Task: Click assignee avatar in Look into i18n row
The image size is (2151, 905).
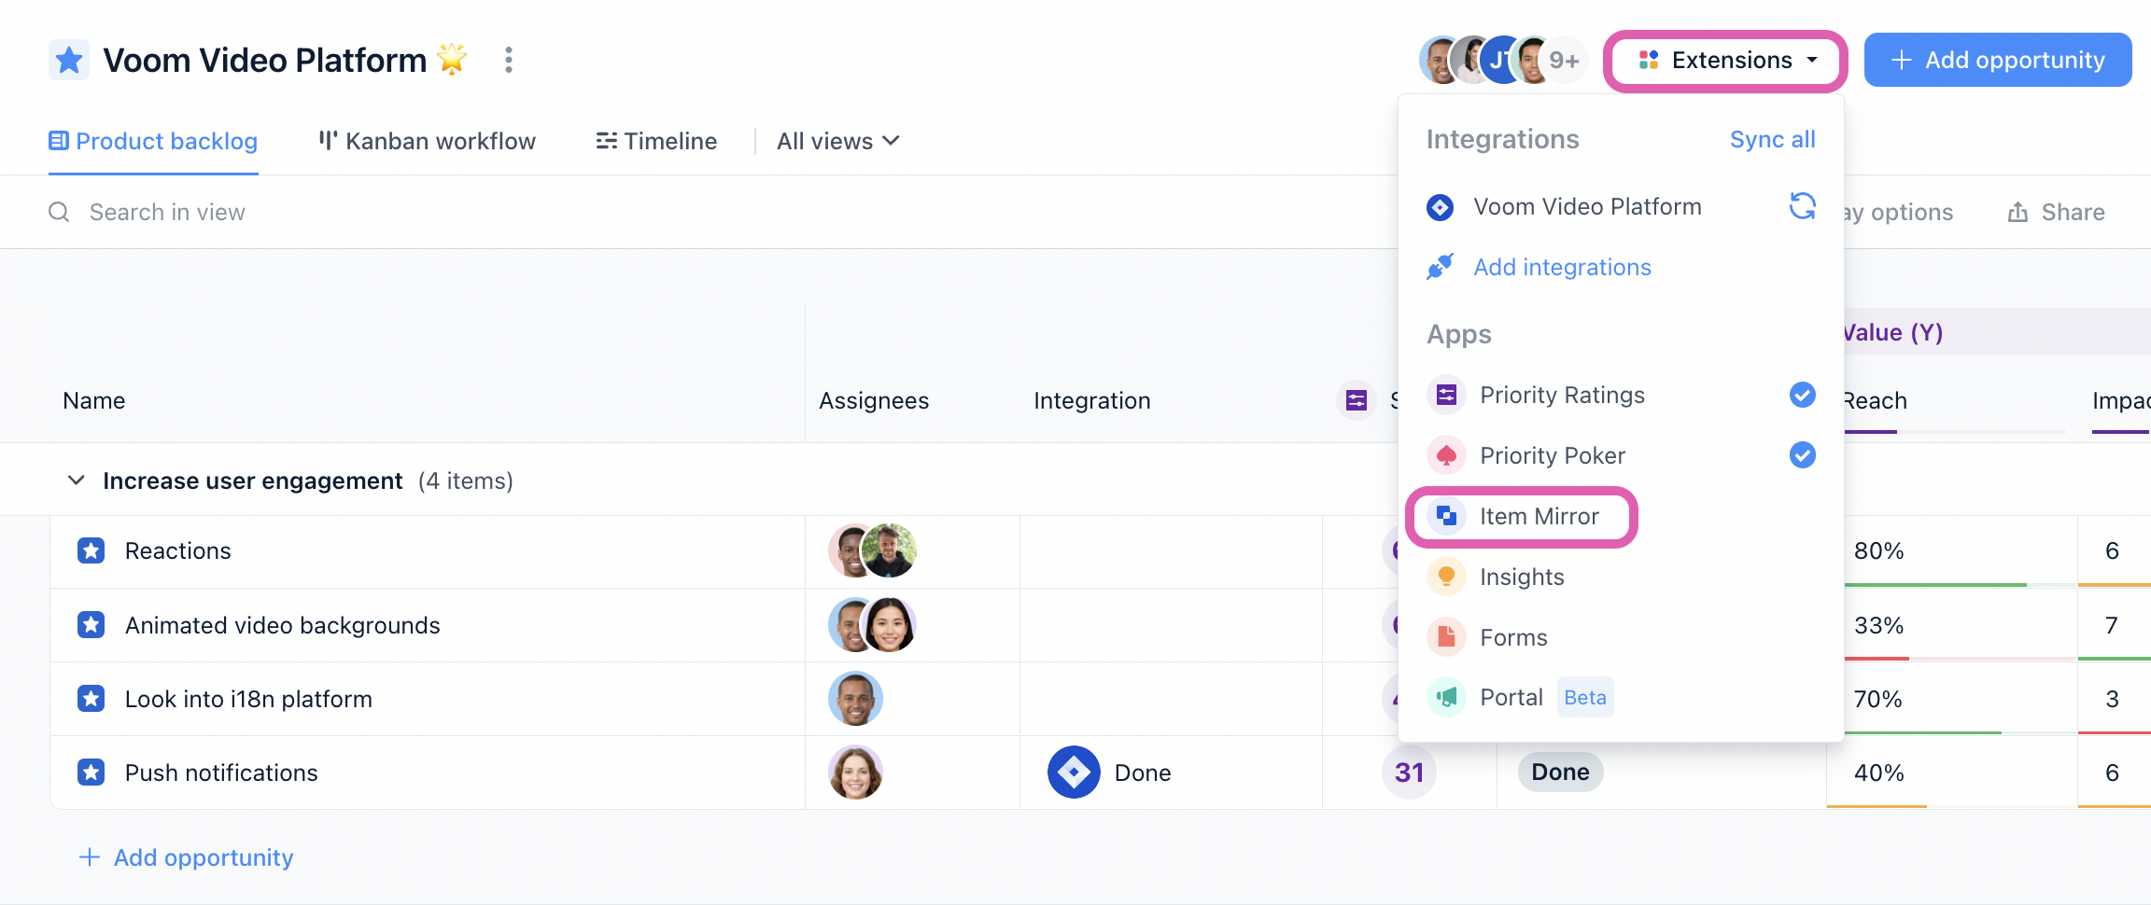Action: coord(855,699)
